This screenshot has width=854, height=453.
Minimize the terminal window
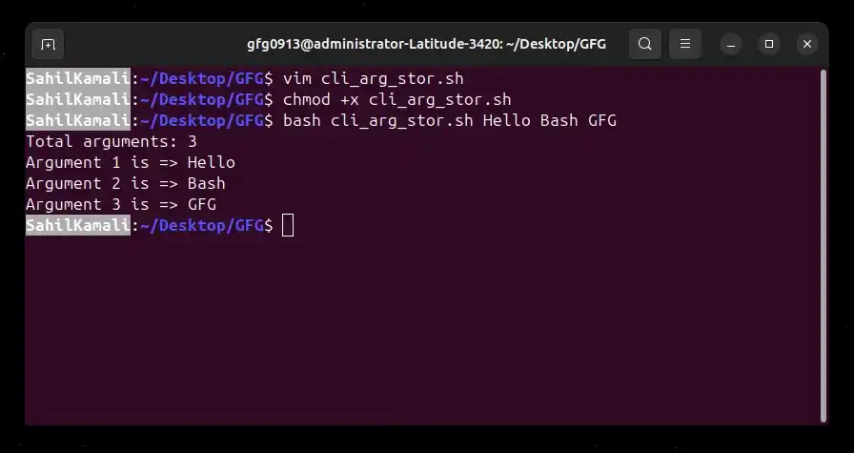click(x=731, y=44)
